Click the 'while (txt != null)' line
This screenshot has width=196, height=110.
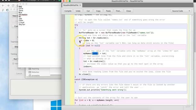(89, 46)
